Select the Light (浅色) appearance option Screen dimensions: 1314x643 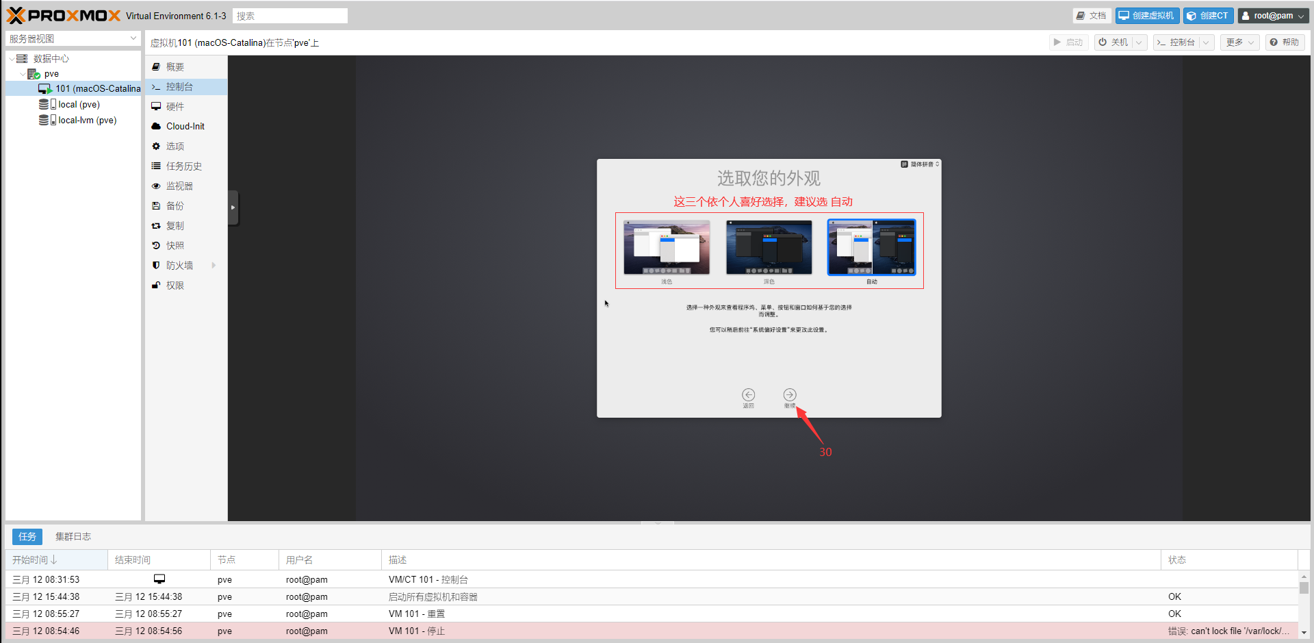coord(667,247)
